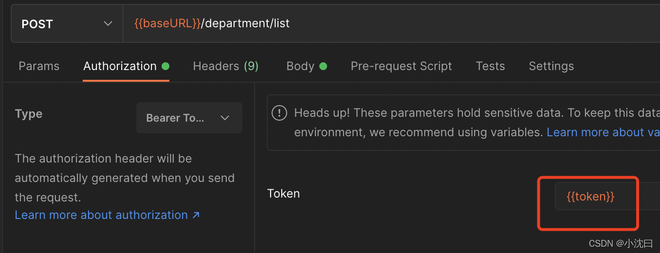Click the green dot beside Authorization
Screen dimensions: 660x253
pyautogui.click(x=165, y=66)
